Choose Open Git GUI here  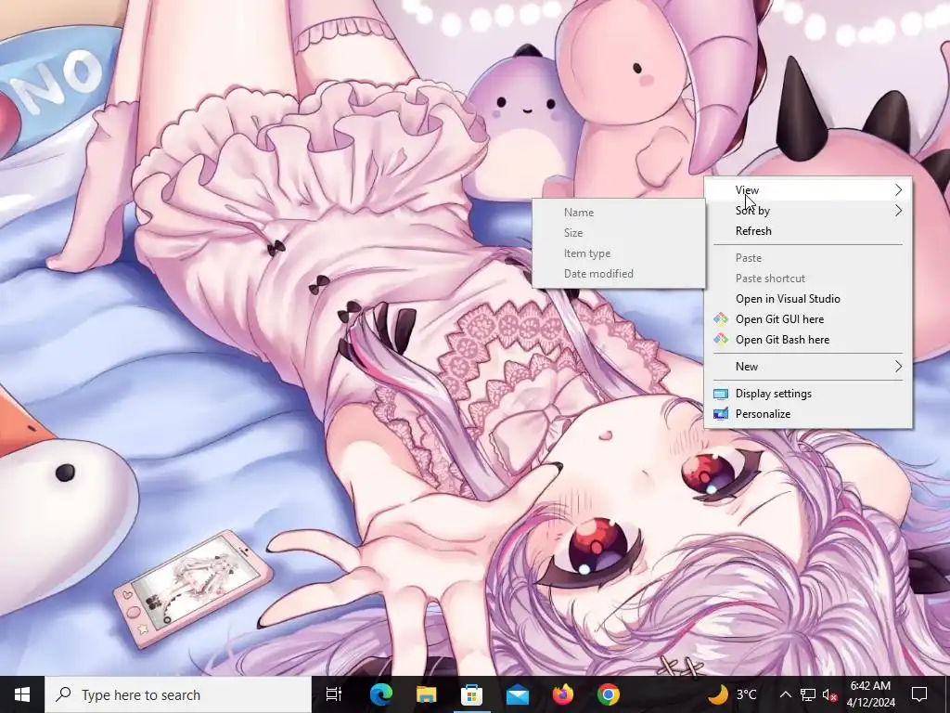(808, 319)
